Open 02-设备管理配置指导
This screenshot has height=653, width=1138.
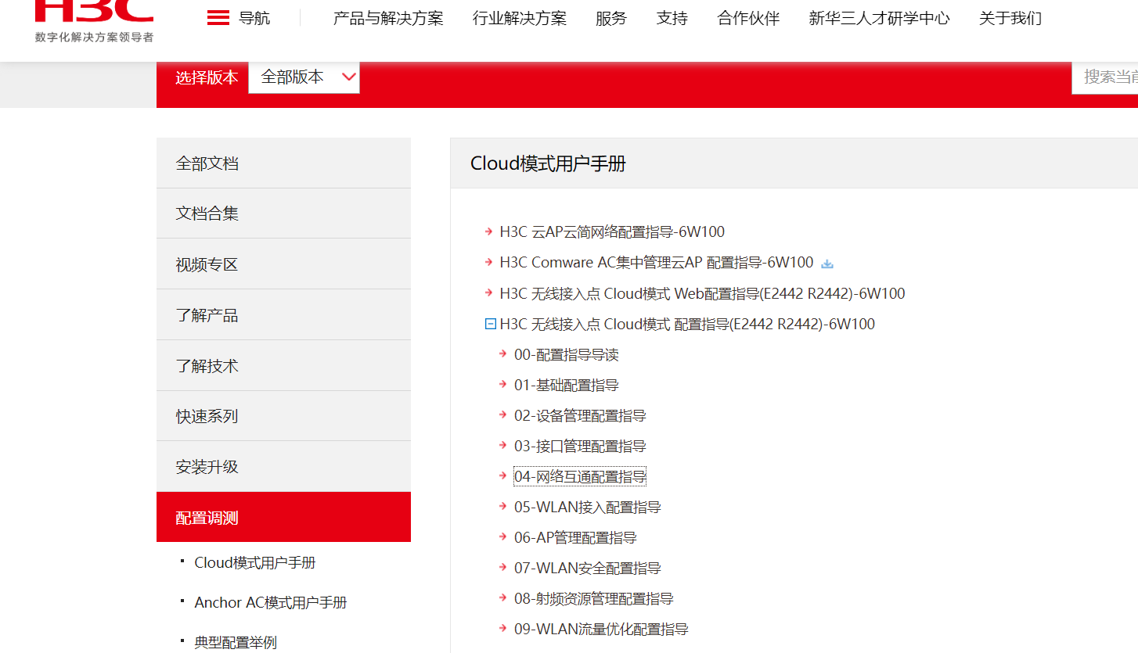(580, 416)
